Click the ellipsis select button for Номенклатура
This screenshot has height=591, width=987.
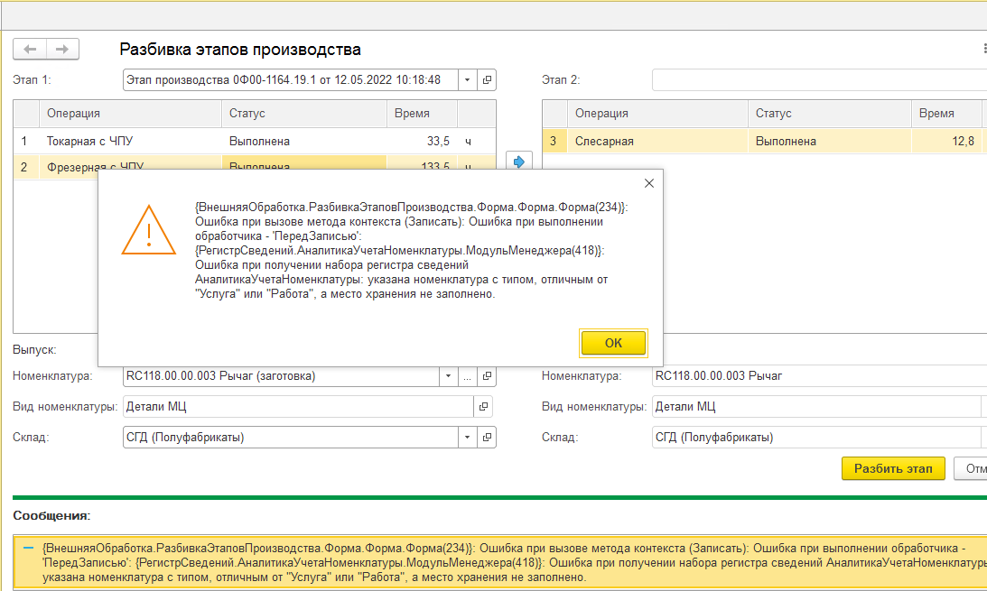coord(467,376)
